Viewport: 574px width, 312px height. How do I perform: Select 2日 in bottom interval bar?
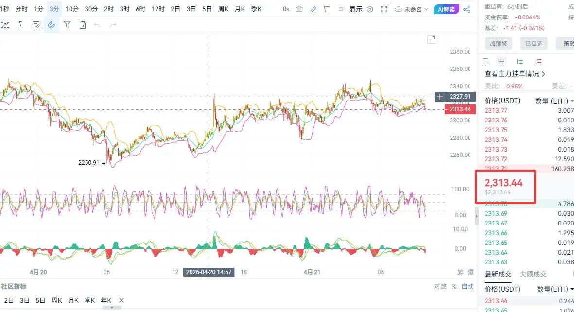(x=9, y=300)
